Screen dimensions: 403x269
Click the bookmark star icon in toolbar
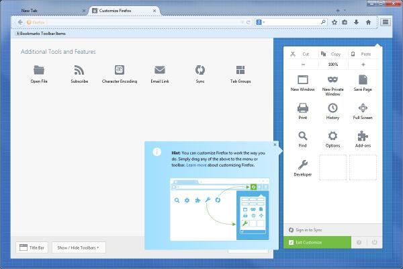pyautogui.click(x=334, y=22)
